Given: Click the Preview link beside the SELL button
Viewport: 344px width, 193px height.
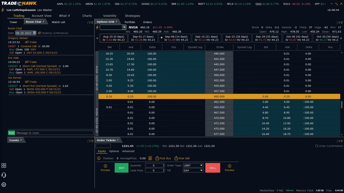Looking at the screenshot, I should coord(230,170).
